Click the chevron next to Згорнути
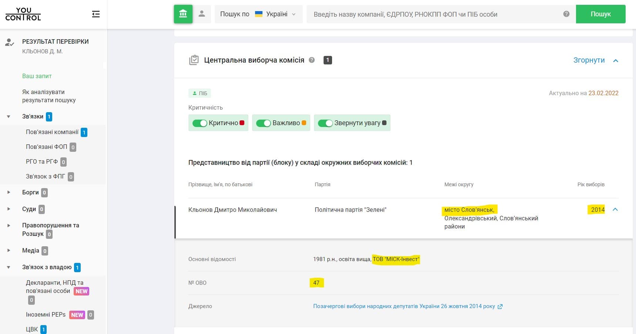 [x=616, y=60]
